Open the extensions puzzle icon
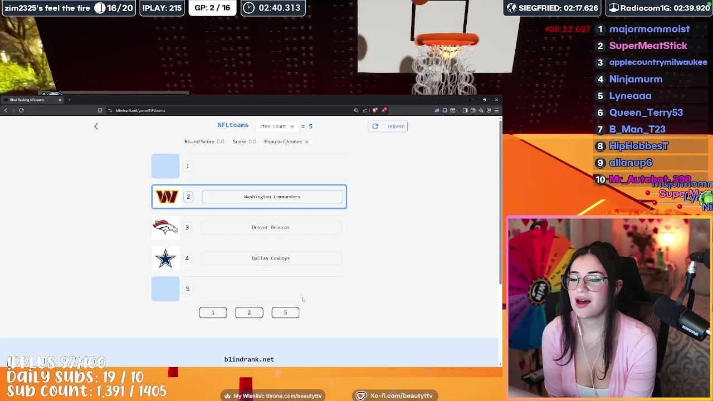Image resolution: width=713 pixels, height=401 pixels. (x=445, y=110)
